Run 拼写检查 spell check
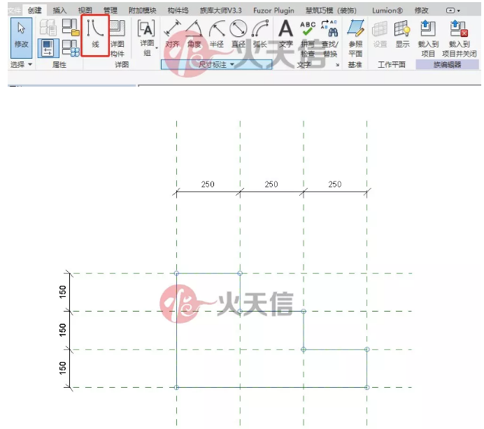Screen dimensions: 484x429 tap(308, 39)
